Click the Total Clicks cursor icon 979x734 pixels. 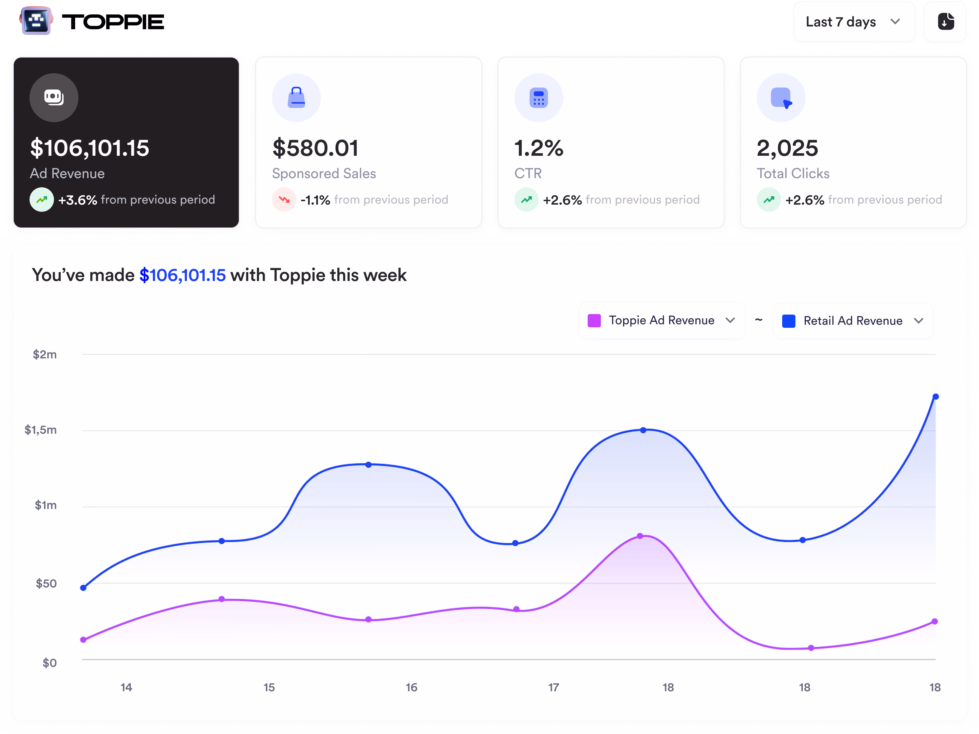click(x=781, y=98)
